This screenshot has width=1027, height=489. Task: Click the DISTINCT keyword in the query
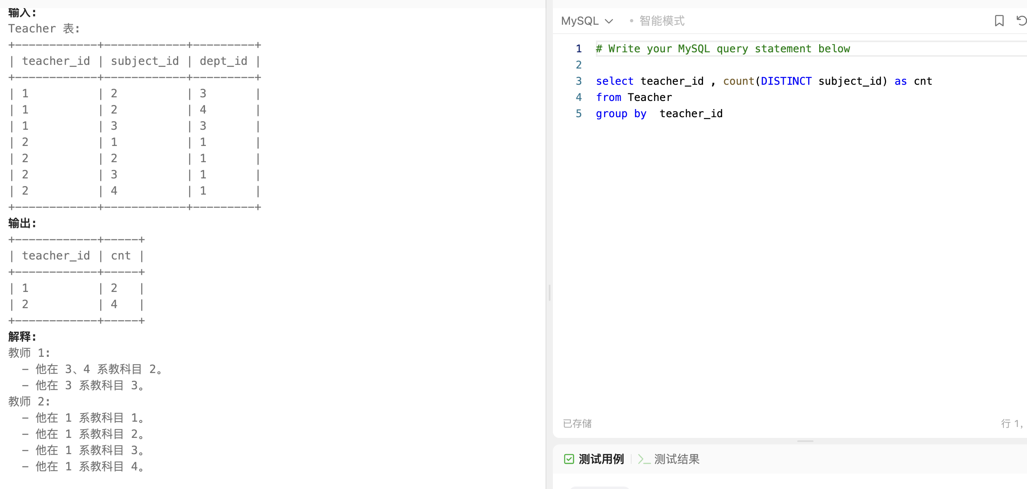coord(786,81)
